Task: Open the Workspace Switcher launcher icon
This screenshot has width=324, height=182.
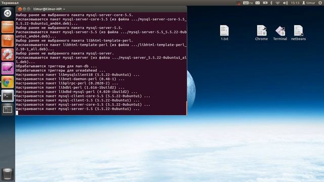Action: [8, 109]
